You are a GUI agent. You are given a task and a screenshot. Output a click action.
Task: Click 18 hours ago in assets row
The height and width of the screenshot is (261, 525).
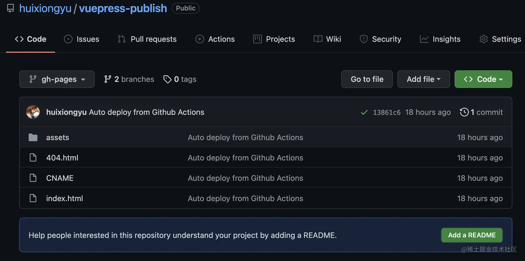(x=480, y=137)
